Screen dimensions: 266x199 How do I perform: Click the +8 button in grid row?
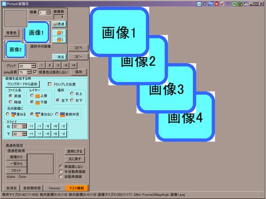pyautogui.click(x=73, y=65)
